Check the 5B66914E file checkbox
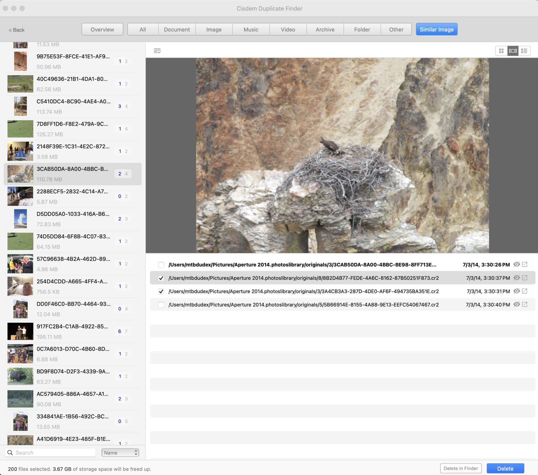This screenshot has height=475, width=538. tap(161, 305)
